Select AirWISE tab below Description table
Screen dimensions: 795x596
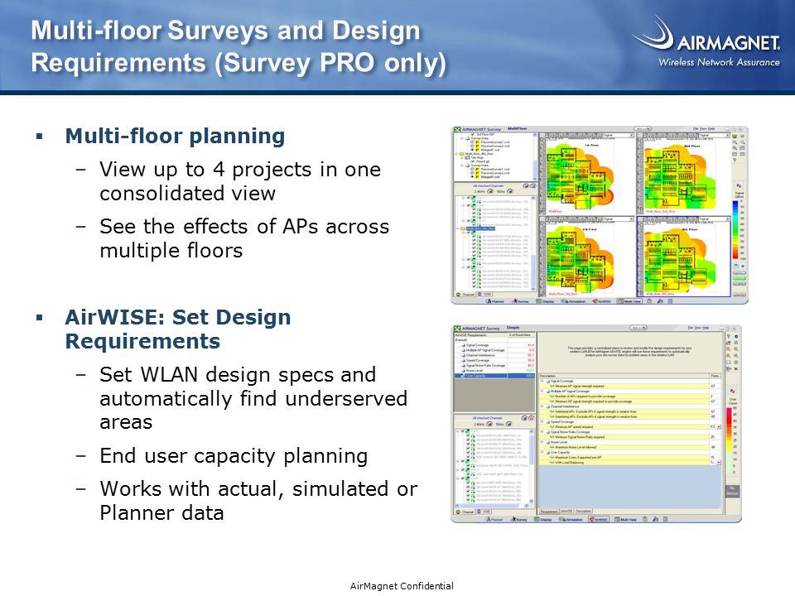566,512
